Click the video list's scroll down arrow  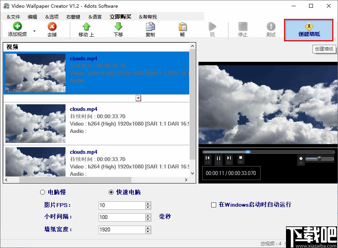[192, 173]
